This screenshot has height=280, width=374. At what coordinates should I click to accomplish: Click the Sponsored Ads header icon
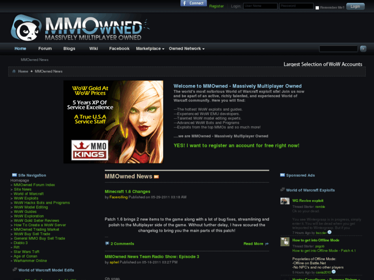pyautogui.click(x=282, y=175)
